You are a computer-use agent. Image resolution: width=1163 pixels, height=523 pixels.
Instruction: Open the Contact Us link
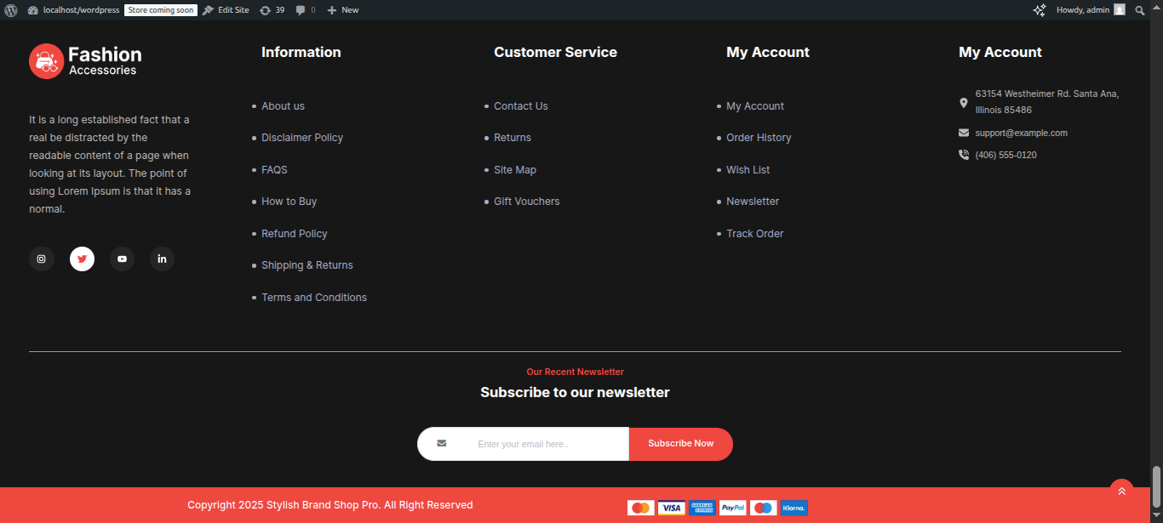521,106
